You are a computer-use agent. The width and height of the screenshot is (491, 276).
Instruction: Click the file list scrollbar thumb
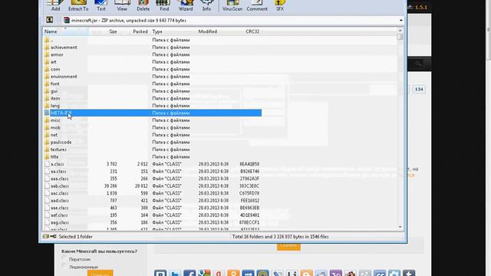click(x=400, y=37)
